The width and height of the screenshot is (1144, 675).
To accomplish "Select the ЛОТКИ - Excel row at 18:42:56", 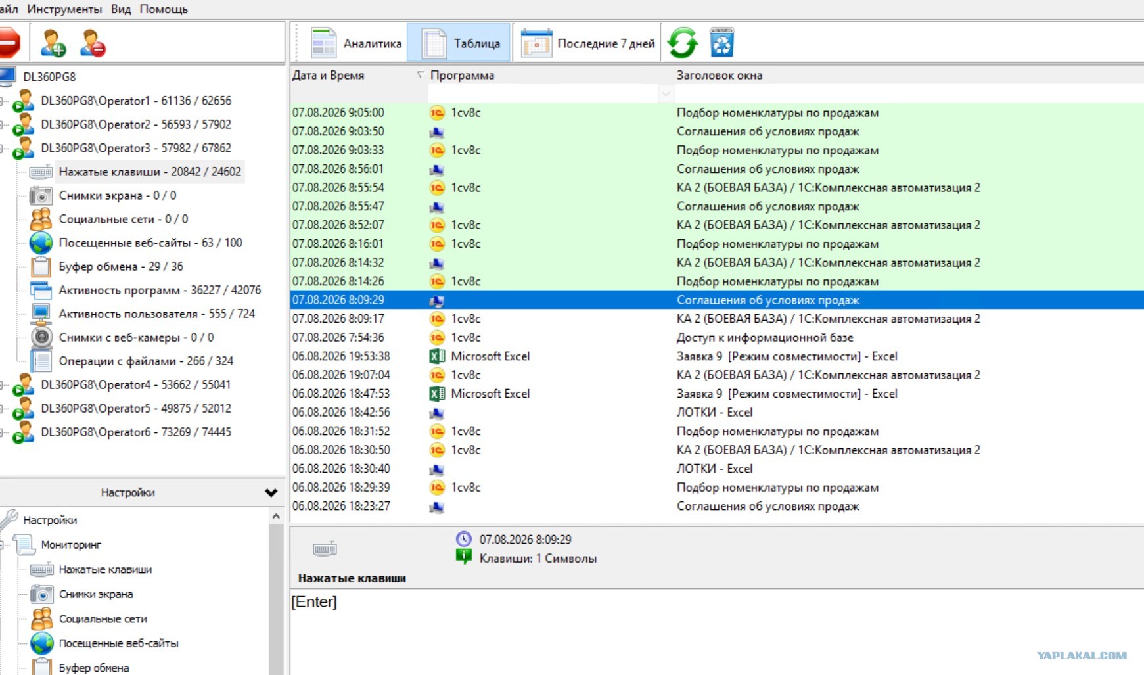I will coord(717,413).
